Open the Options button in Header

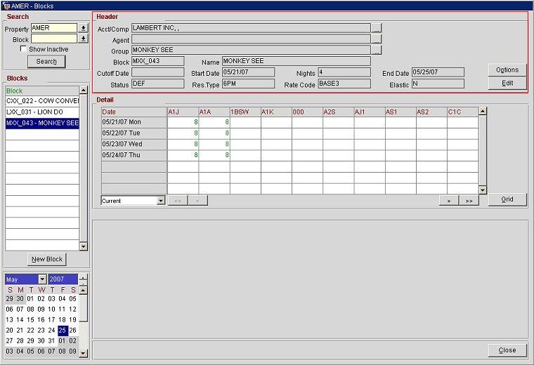(507, 70)
